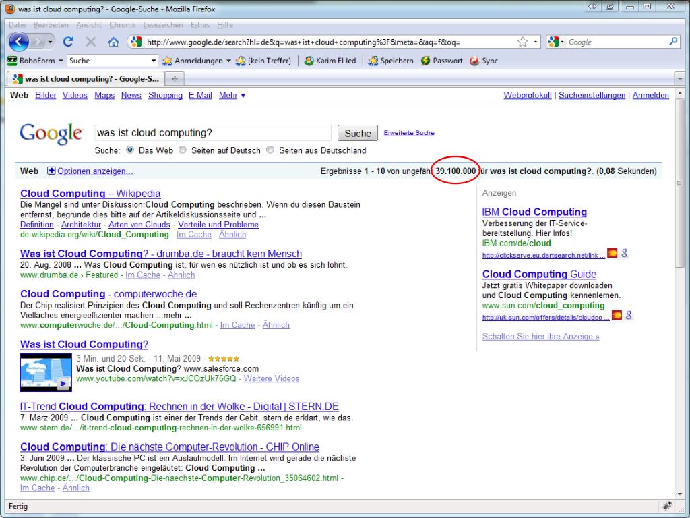The width and height of the screenshot is (690, 518).
Task: Stop loading with the X toolbar icon
Action: point(91,42)
